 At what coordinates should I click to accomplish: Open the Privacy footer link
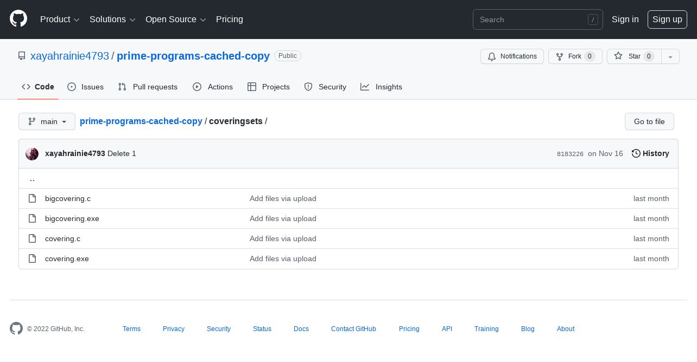click(x=174, y=329)
